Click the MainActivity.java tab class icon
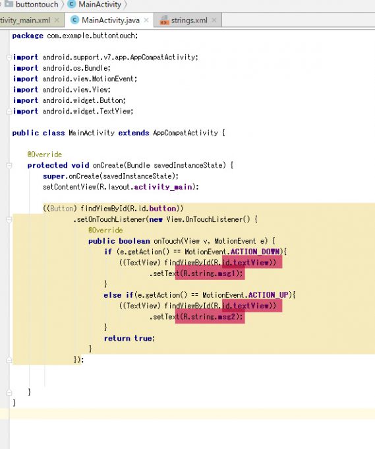The height and width of the screenshot is (449, 375). pos(74,20)
